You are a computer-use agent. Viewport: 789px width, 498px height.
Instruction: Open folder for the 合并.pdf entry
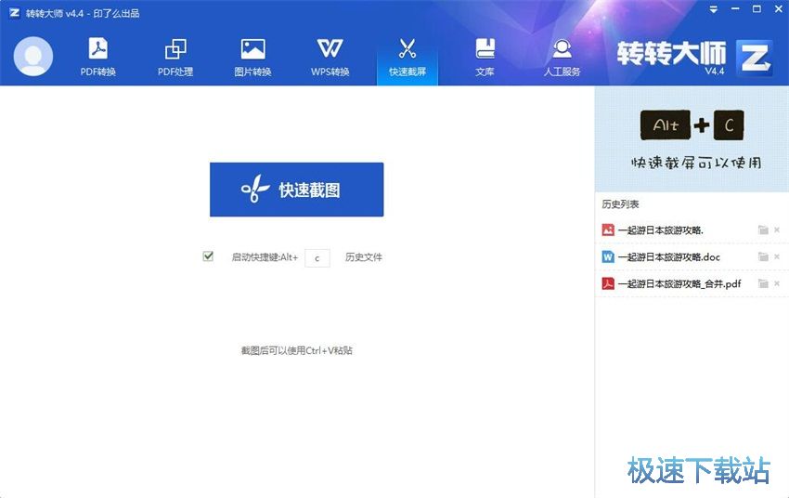coord(763,283)
